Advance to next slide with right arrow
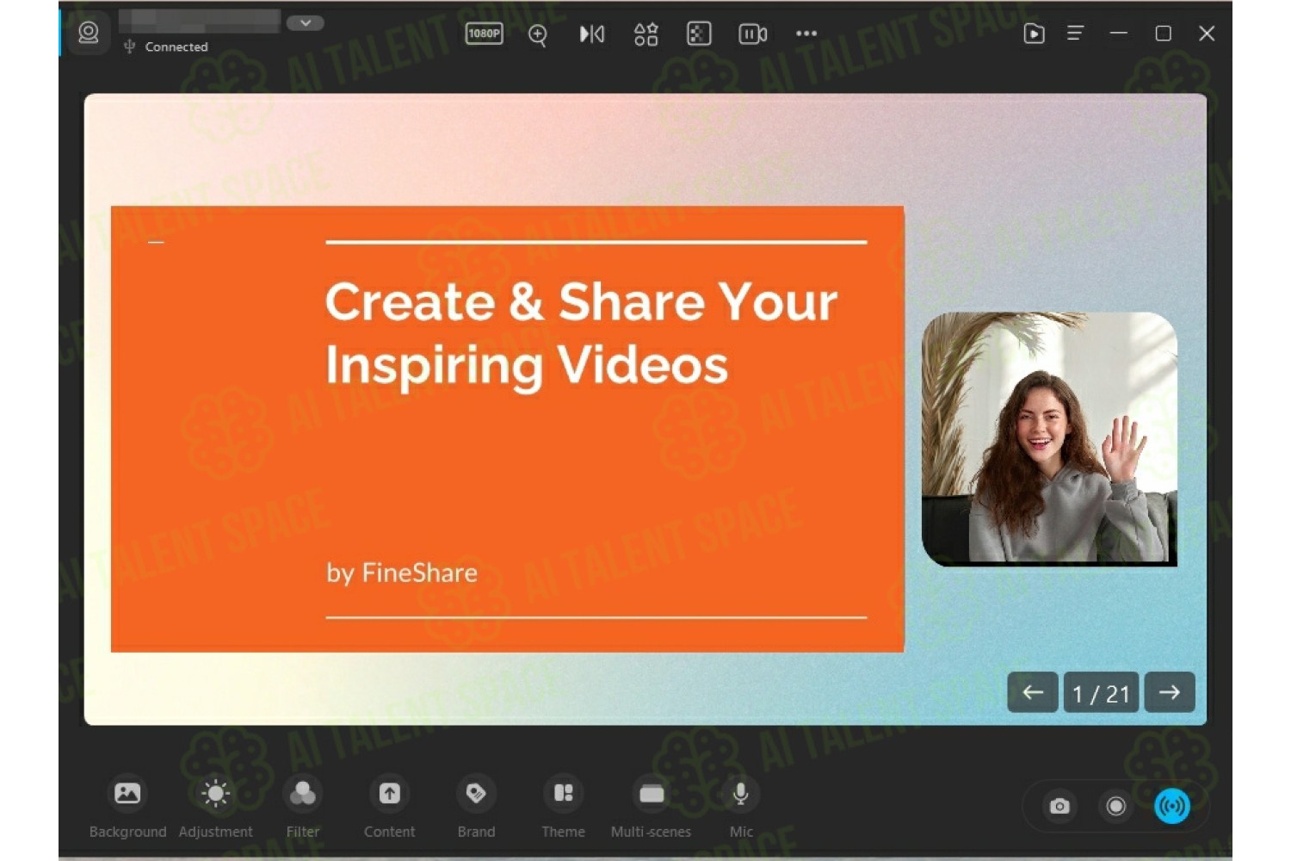Viewport: 1291px width, 861px height. pyautogui.click(x=1170, y=692)
